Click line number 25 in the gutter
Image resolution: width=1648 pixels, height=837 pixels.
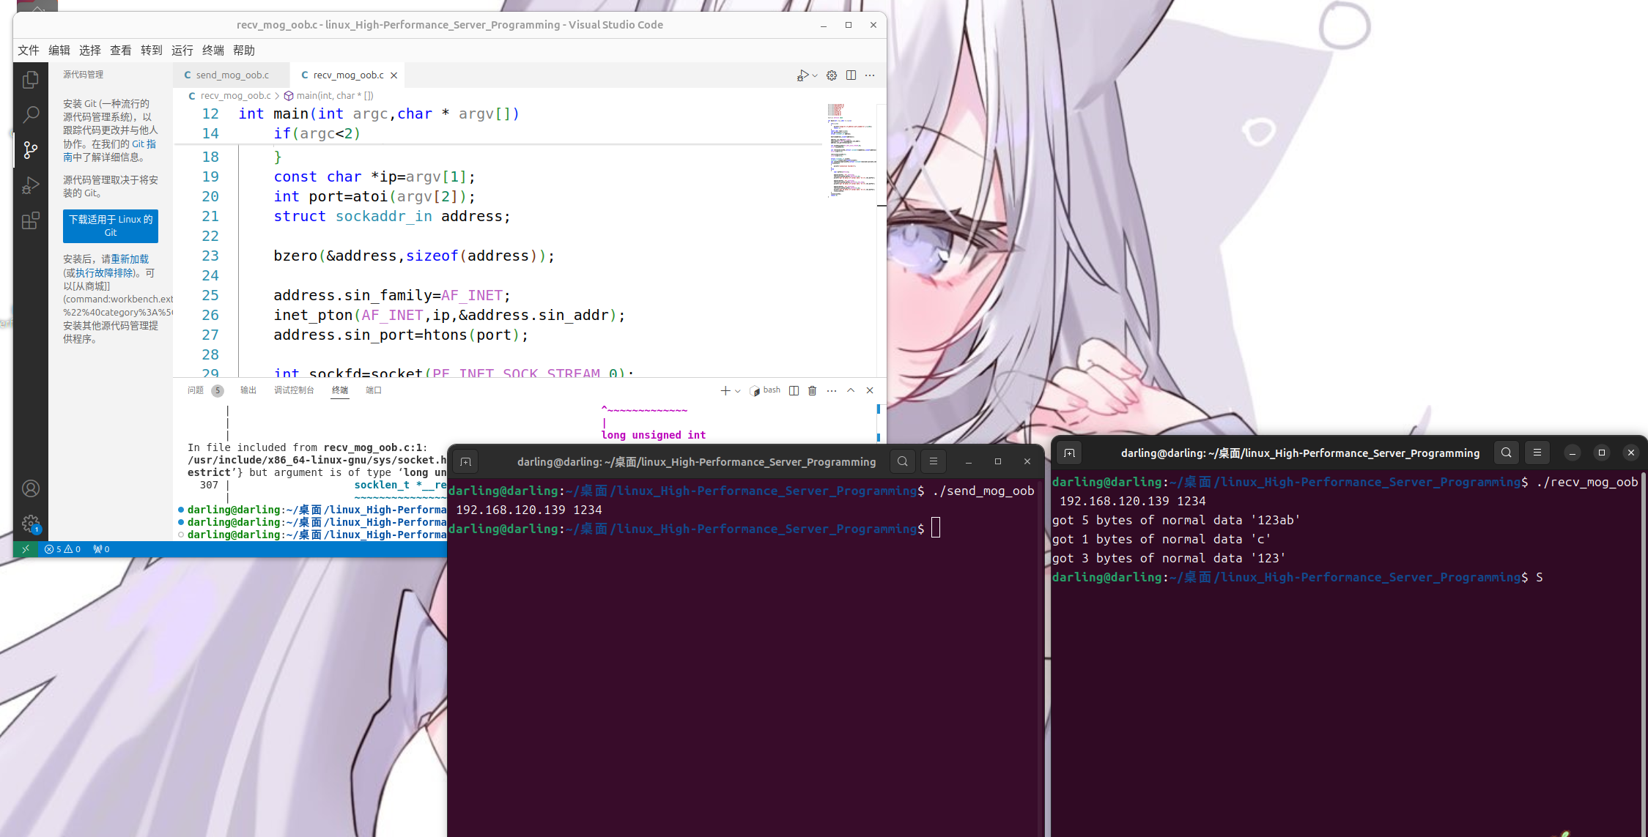210,296
